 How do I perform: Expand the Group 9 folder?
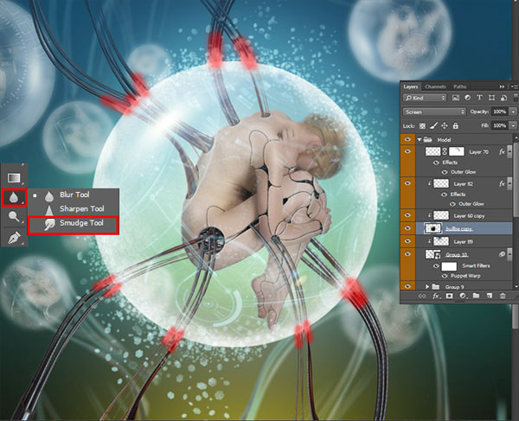click(427, 287)
